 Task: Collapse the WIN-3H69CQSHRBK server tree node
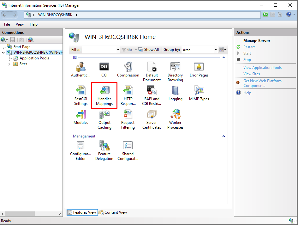(x=3, y=52)
